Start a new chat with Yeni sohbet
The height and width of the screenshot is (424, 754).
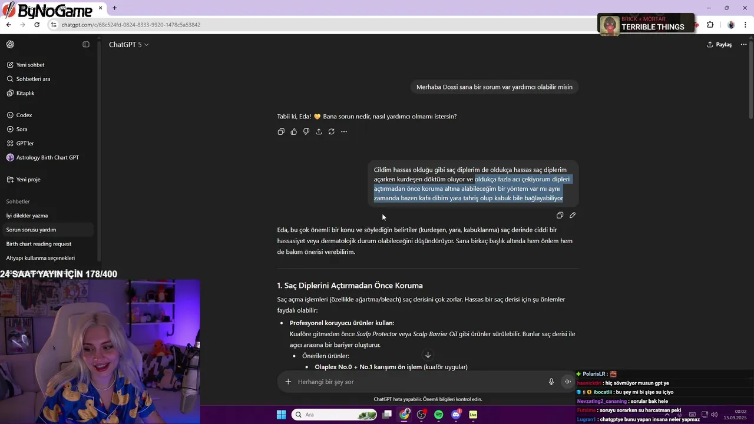[47, 65]
